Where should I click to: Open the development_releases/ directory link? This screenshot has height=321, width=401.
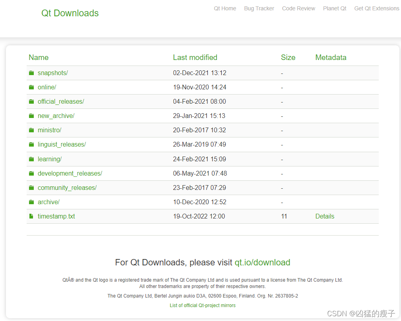[x=70, y=173]
